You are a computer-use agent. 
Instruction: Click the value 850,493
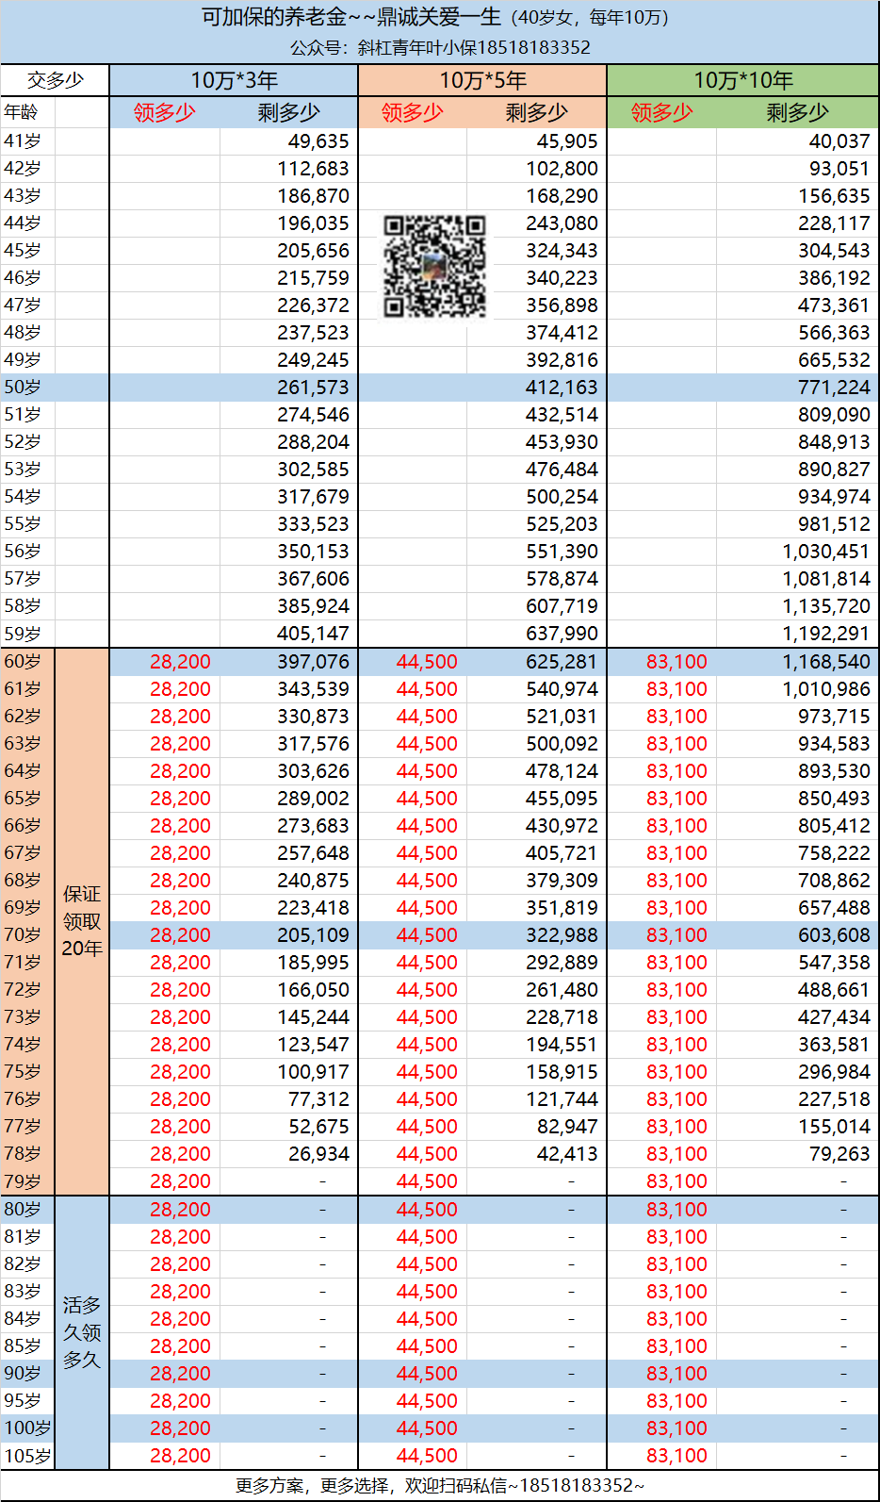pos(834,799)
